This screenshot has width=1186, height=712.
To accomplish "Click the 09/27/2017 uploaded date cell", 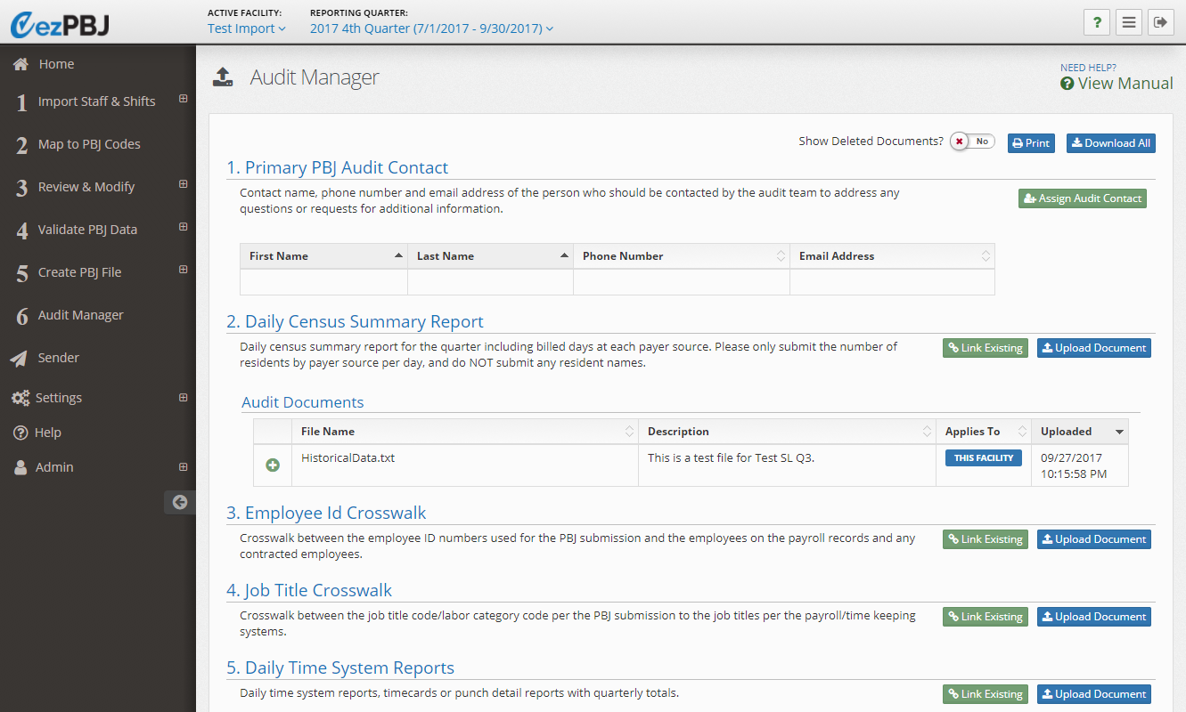I will tap(1080, 465).
